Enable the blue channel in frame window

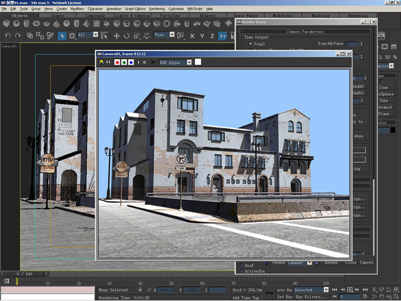tap(131, 62)
